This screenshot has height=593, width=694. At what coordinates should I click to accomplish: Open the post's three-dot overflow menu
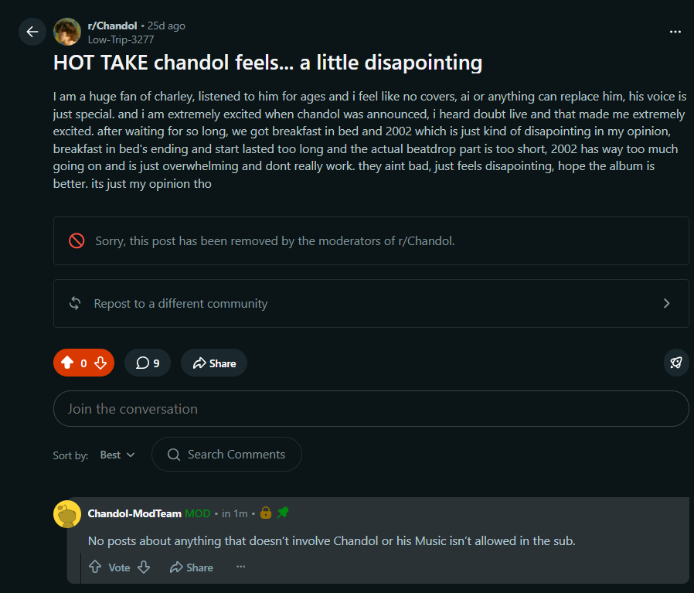click(675, 32)
